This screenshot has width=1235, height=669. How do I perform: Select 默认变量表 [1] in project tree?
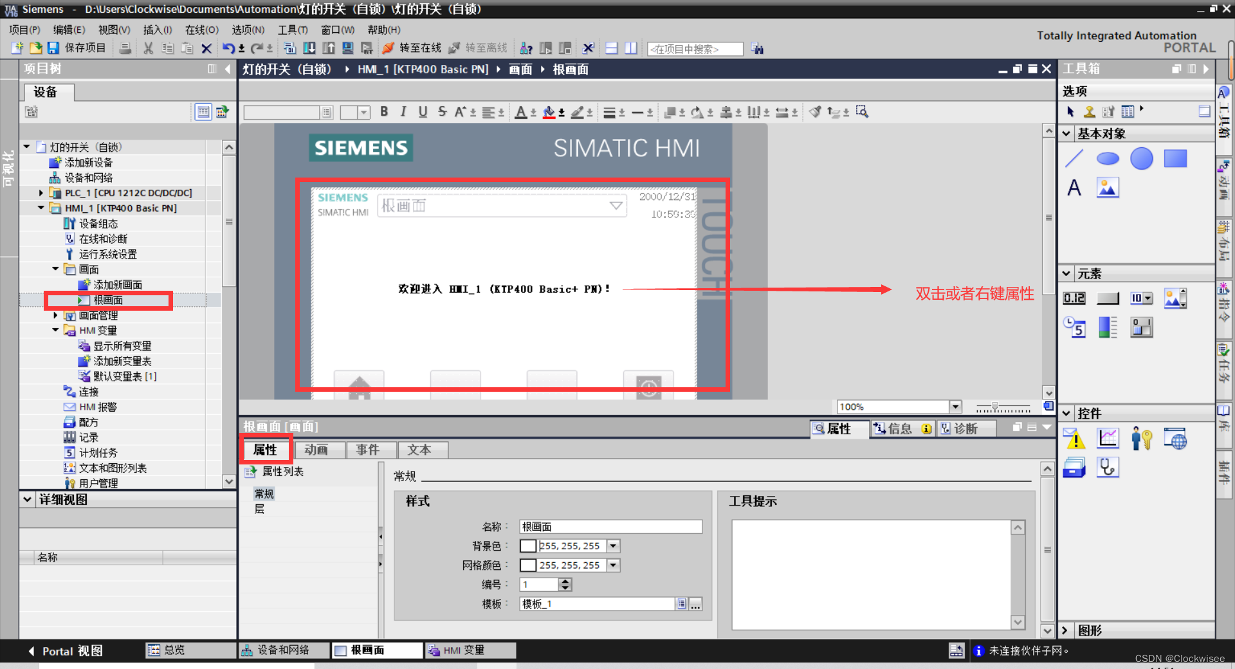point(125,376)
